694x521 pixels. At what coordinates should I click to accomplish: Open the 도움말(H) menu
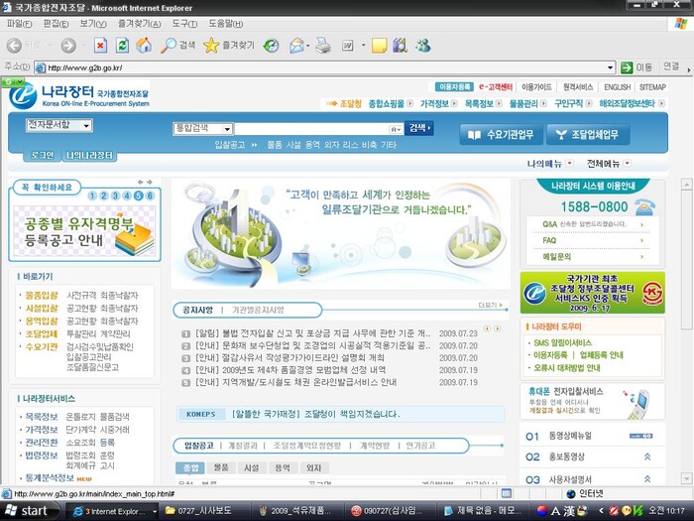point(226,24)
